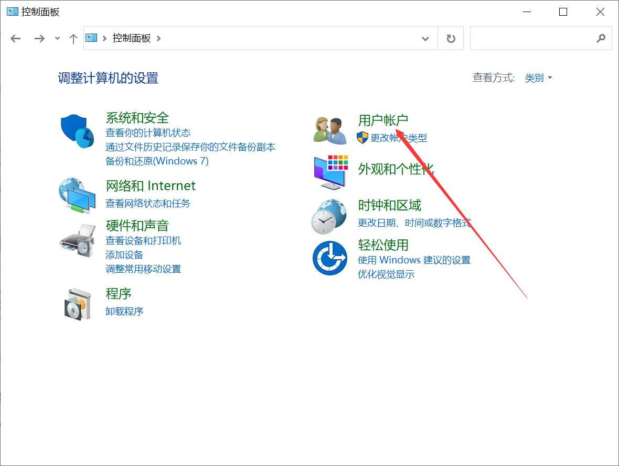
Task: Open 备份和还原(Windows 7)
Action: (x=157, y=161)
